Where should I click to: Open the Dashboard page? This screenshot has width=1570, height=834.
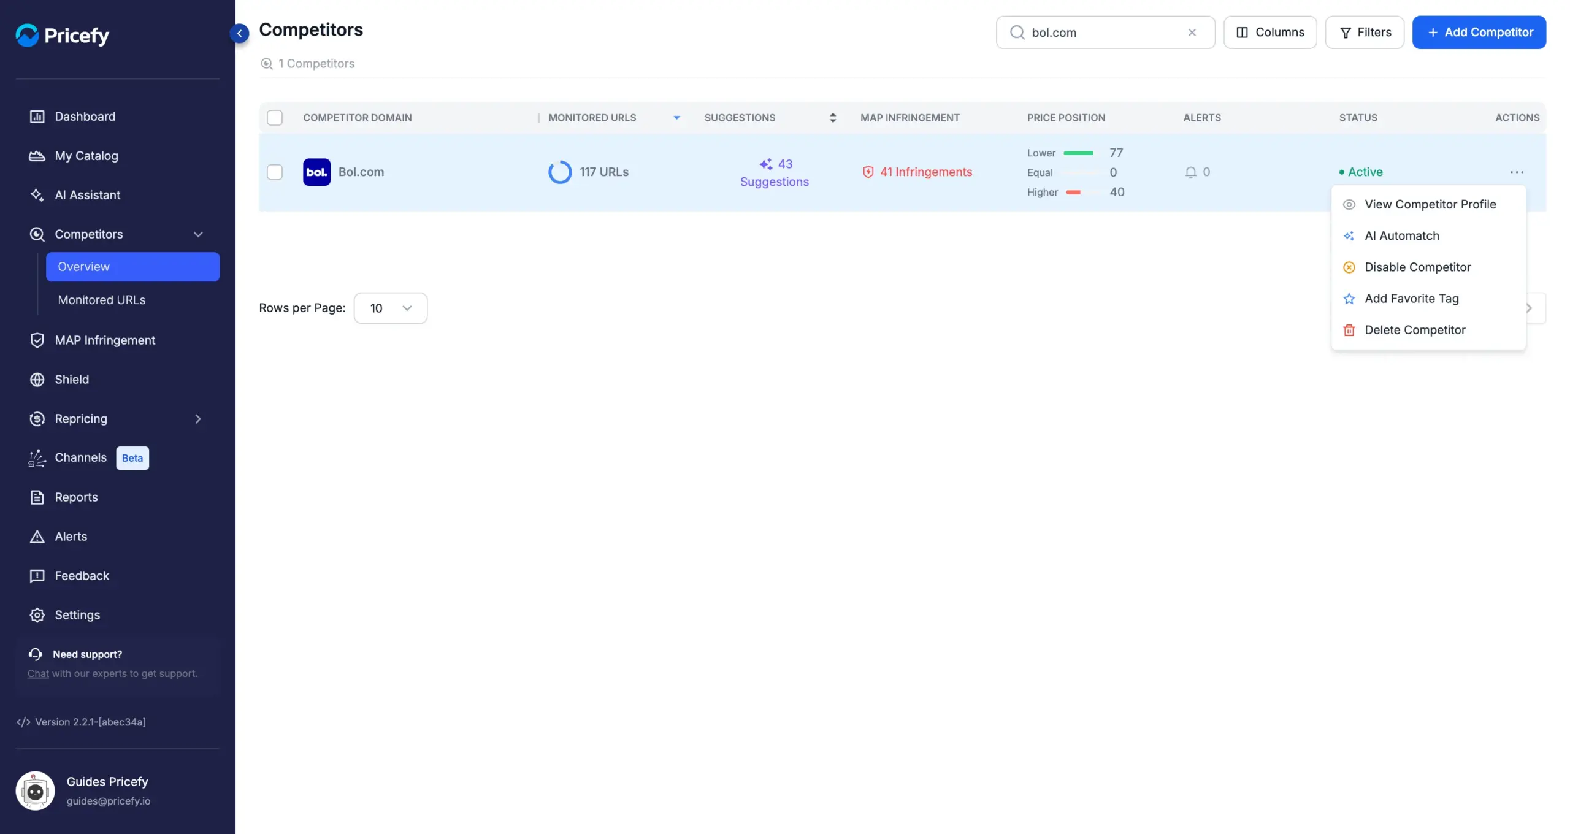(x=85, y=117)
